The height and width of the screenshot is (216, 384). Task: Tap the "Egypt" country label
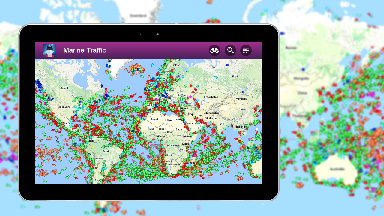[x=179, y=119]
